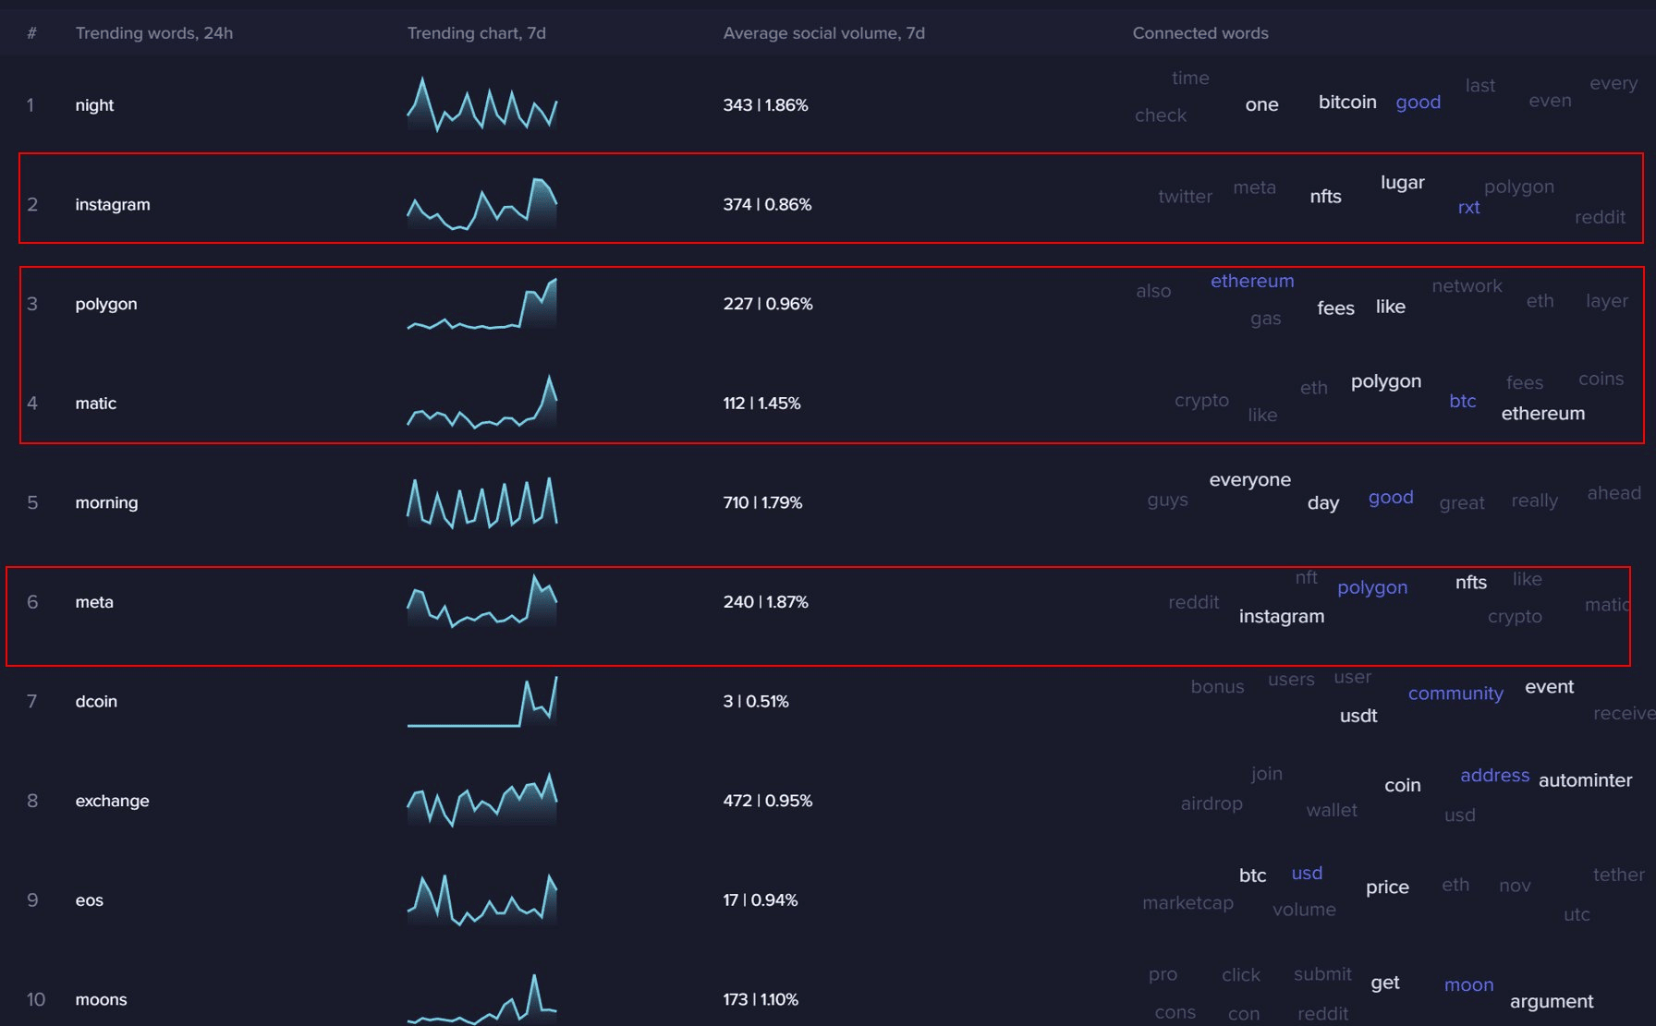The width and height of the screenshot is (1656, 1026).
Task: Click the 'Connected words' column header
Action: coord(1200,33)
